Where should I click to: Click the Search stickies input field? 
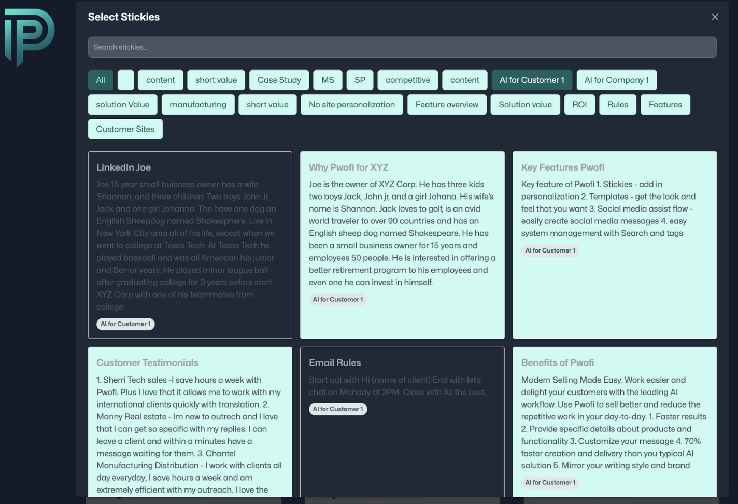pos(402,47)
